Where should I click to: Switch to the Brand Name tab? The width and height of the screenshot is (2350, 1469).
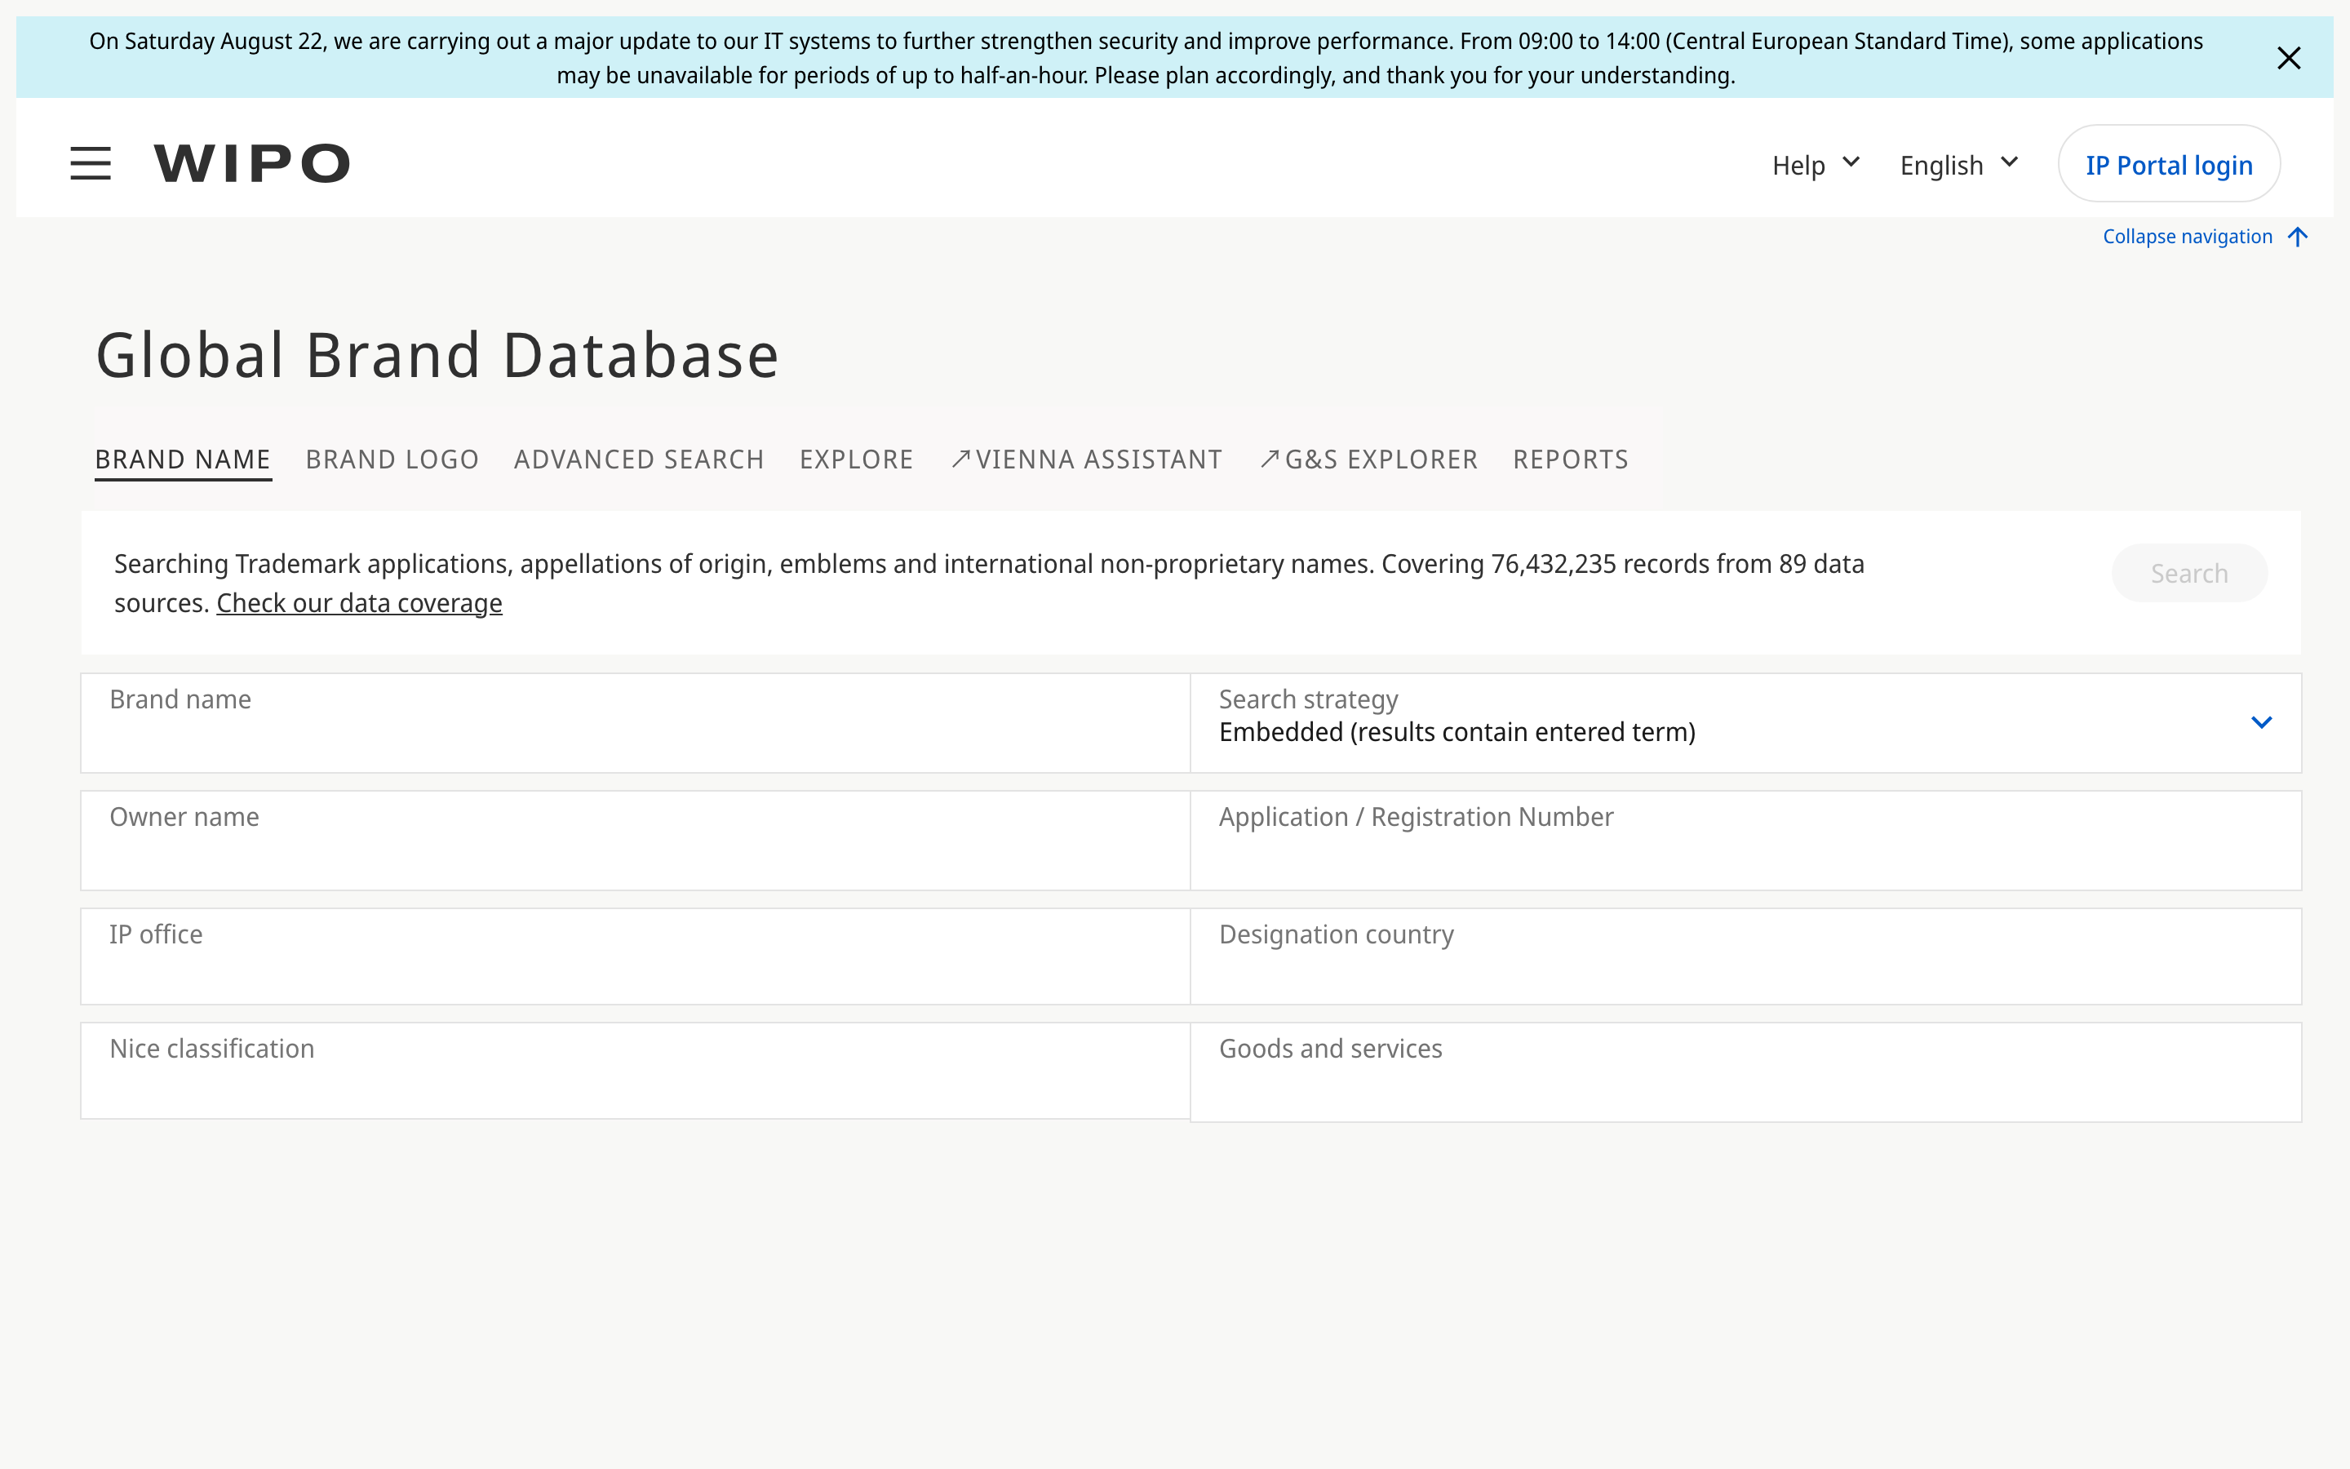pyautogui.click(x=183, y=459)
